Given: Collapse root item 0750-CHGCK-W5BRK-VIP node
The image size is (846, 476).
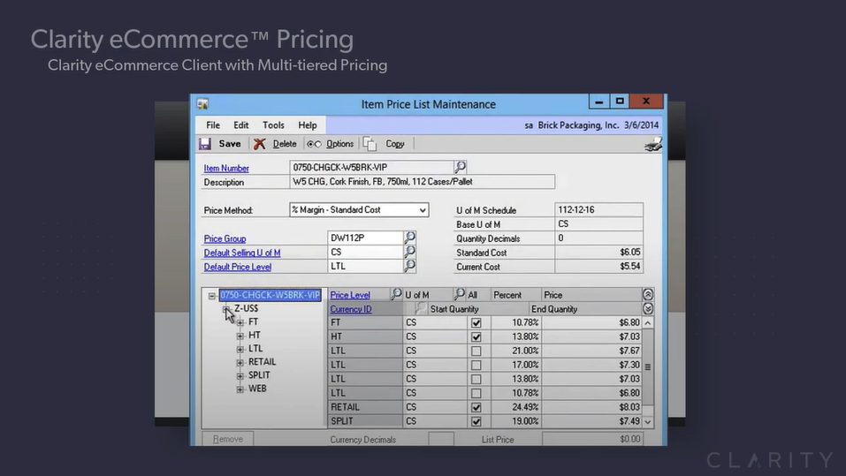Looking at the screenshot, I should 212,296.
